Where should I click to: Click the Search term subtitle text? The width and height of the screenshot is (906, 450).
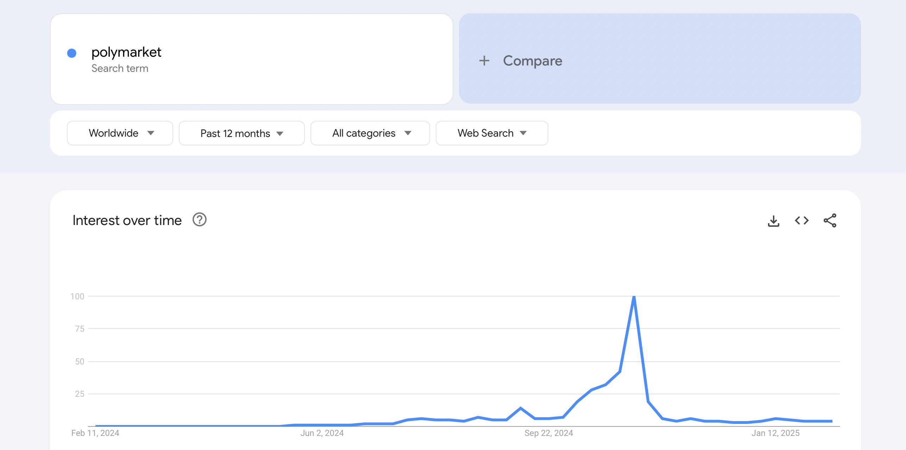120,68
